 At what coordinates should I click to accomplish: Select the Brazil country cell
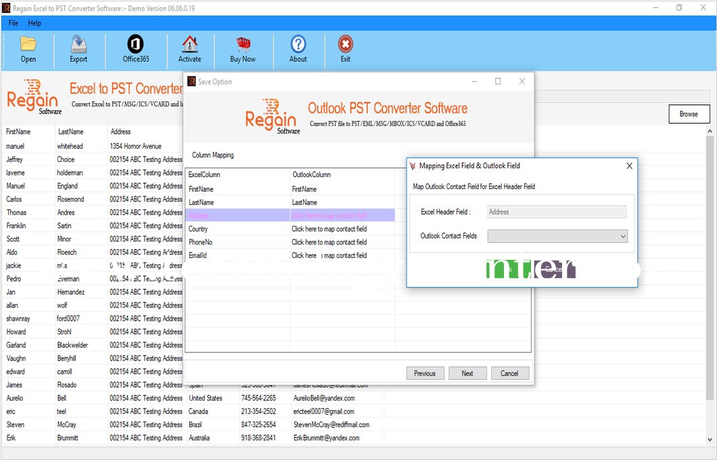click(195, 424)
